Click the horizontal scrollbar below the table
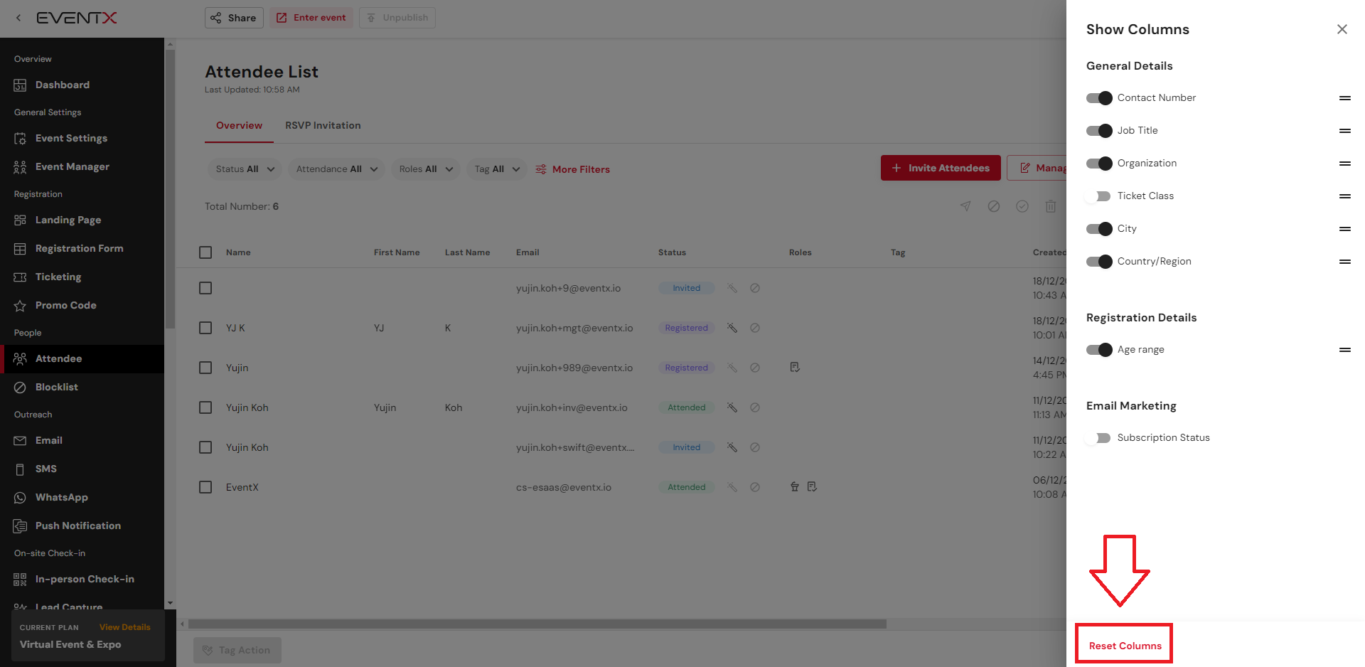Image resolution: width=1365 pixels, height=667 pixels. 537,624
